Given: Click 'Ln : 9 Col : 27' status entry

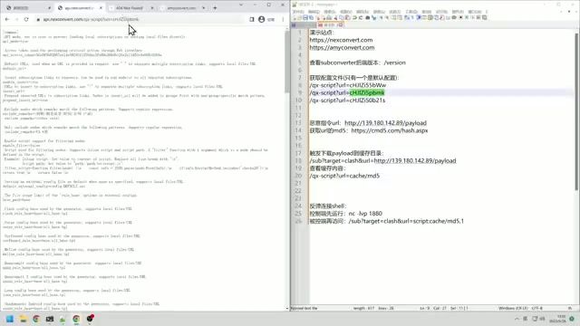Looking at the screenshot, I should coord(433,308).
